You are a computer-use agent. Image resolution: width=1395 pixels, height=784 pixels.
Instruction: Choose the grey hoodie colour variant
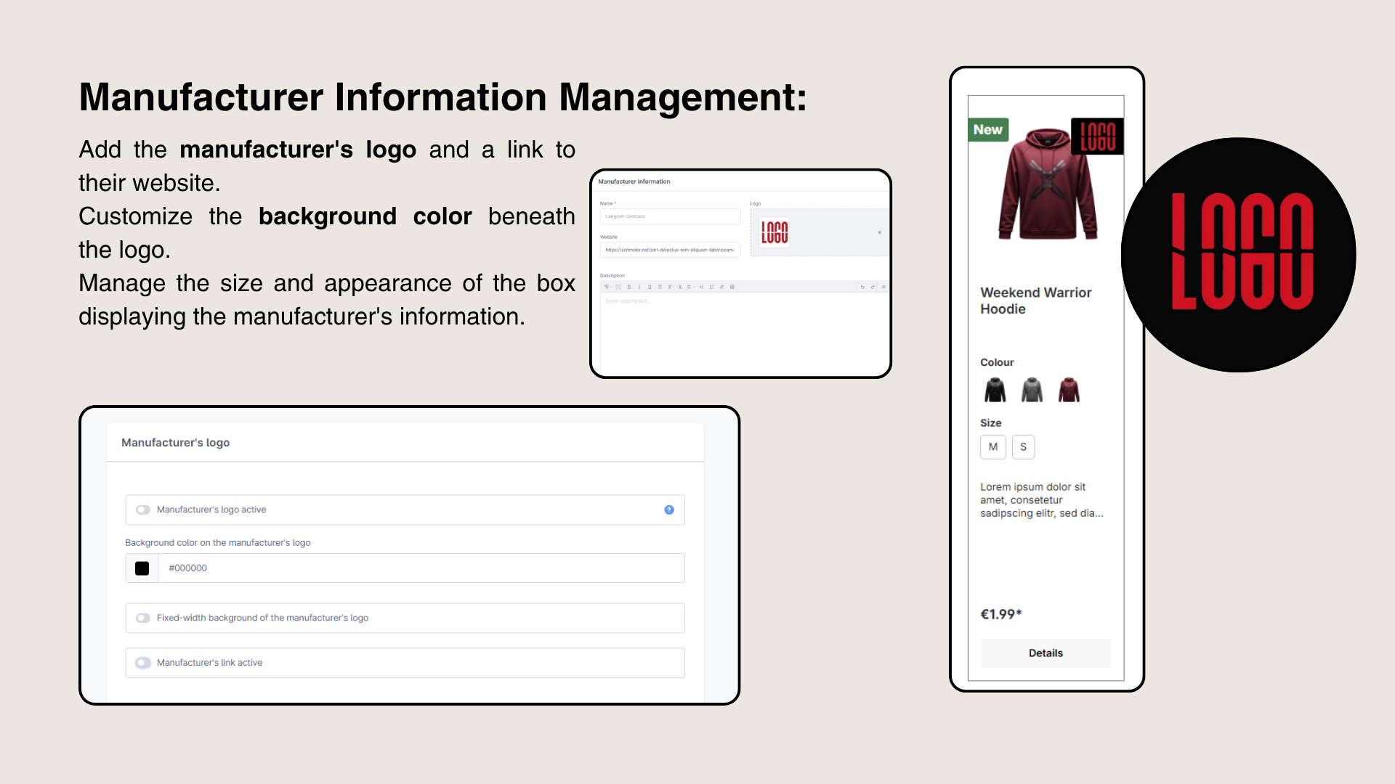[1032, 391]
